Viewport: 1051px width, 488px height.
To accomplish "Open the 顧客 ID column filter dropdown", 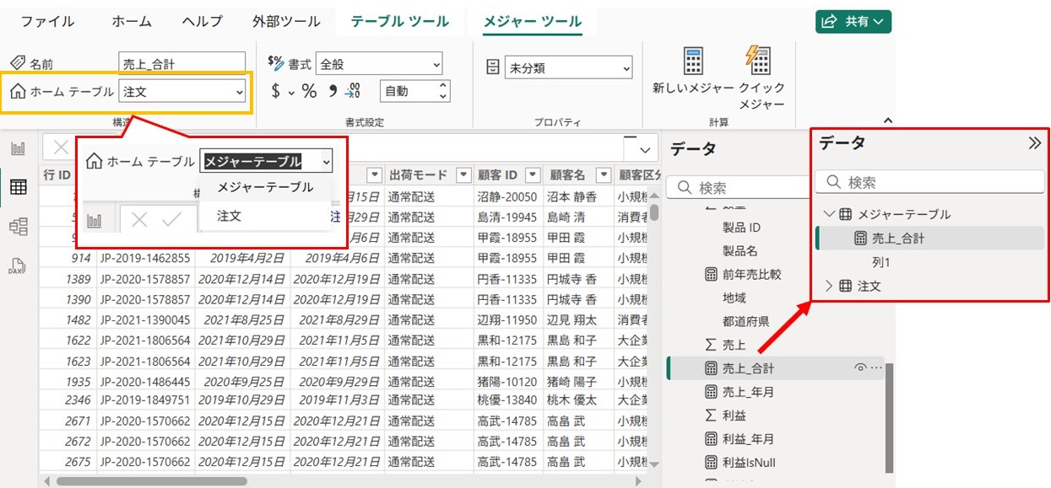I will (x=532, y=175).
